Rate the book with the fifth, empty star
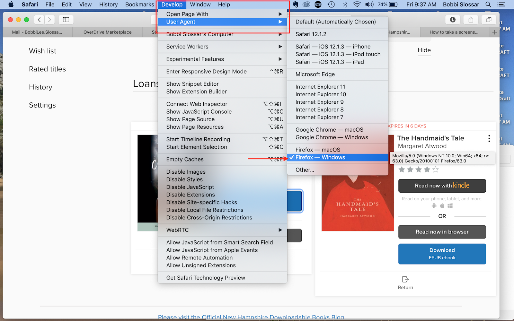Viewport: 514px width, 321px height. pos(435,169)
